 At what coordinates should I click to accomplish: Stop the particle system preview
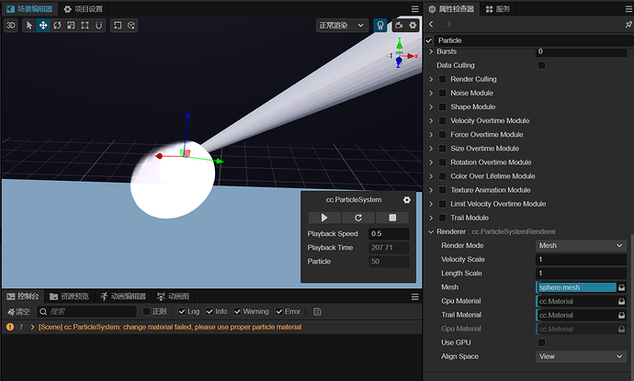coord(392,218)
